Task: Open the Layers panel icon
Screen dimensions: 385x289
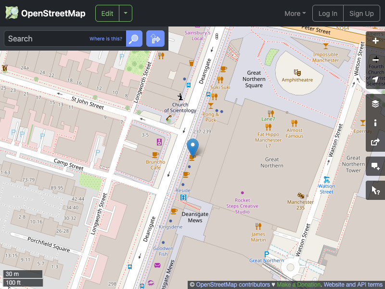Action: [375, 103]
